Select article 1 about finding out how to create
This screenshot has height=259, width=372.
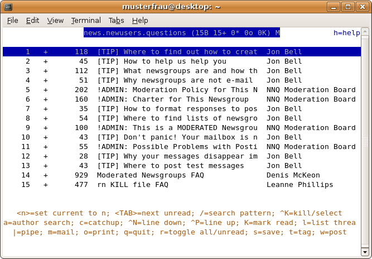click(x=177, y=52)
